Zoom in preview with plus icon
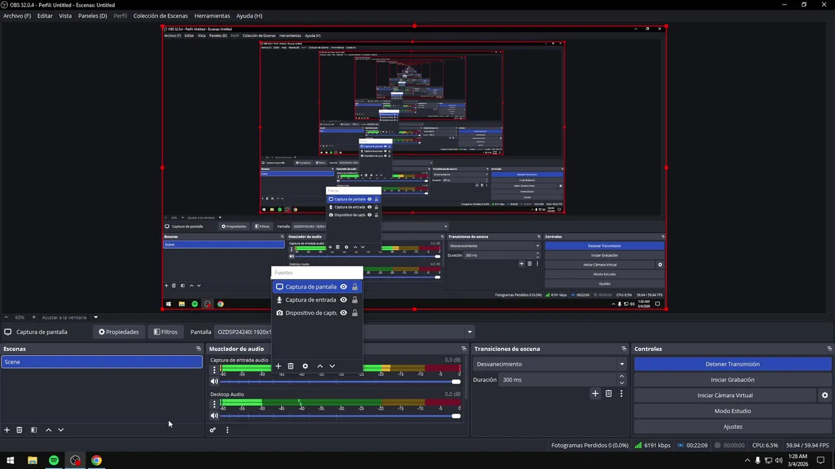The image size is (835, 469). point(34,317)
